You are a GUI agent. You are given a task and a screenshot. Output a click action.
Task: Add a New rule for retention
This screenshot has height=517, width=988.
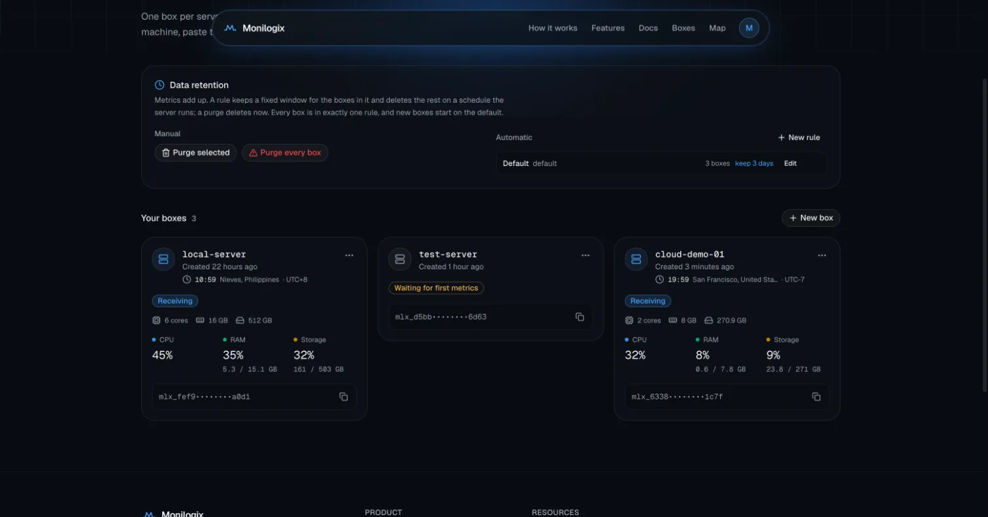click(x=799, y=137)
